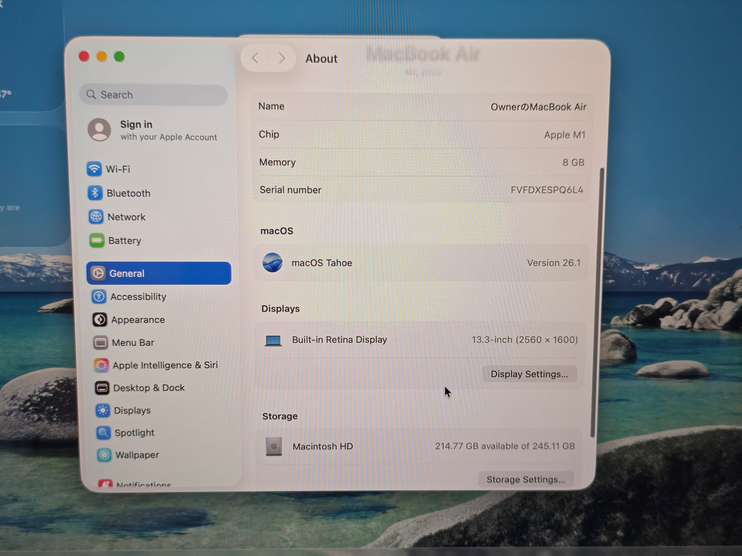Click the Chip label in About list
Viewport: 742px width, 556px height.
269,134
